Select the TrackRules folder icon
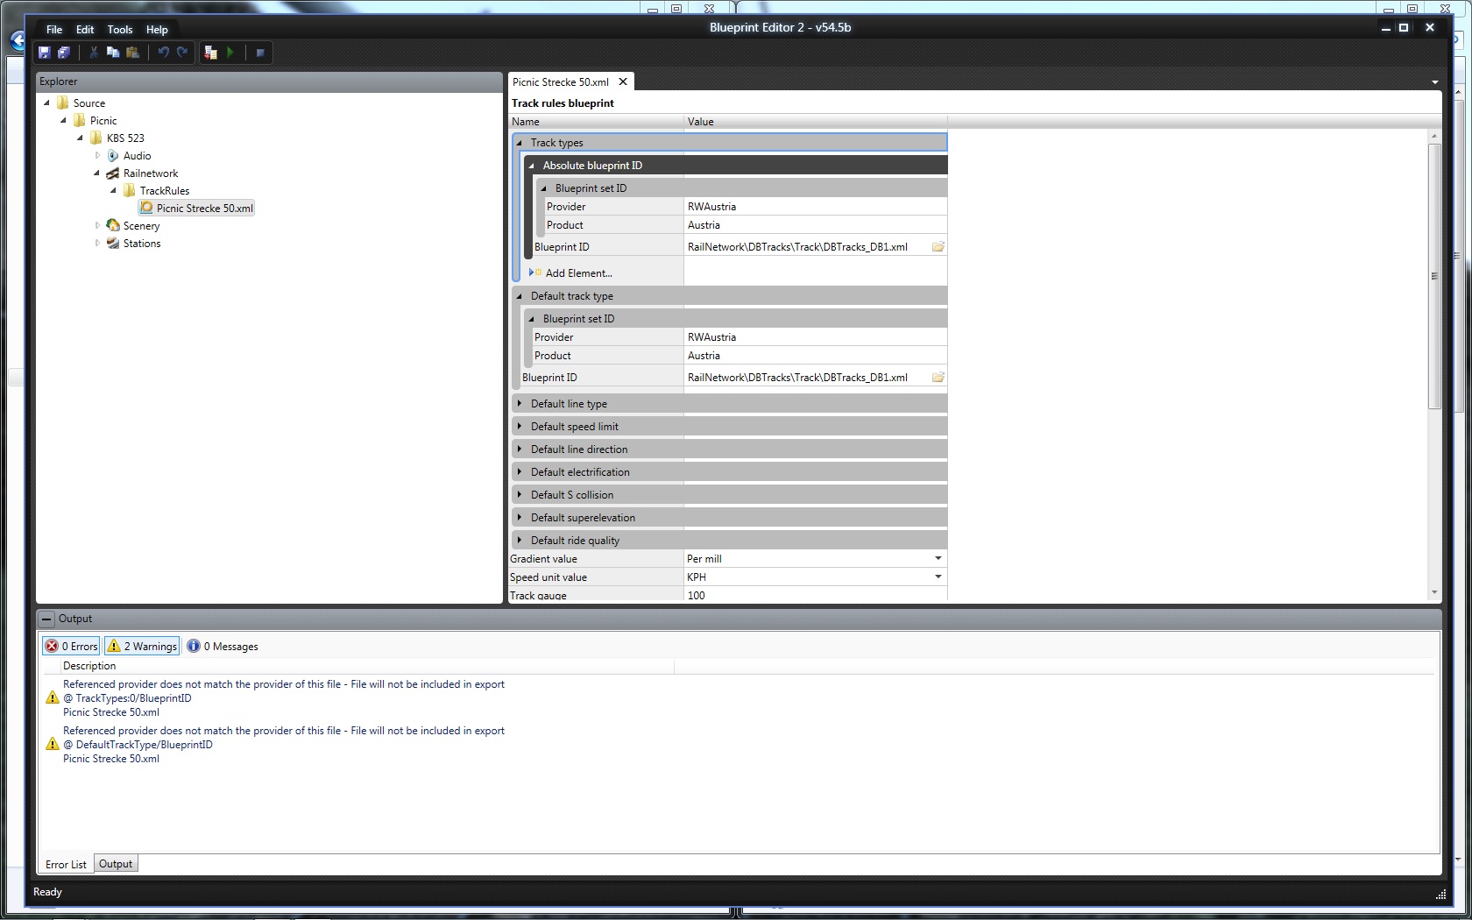Viewport: 1472px width, 920px height. (x=130, y=190)
